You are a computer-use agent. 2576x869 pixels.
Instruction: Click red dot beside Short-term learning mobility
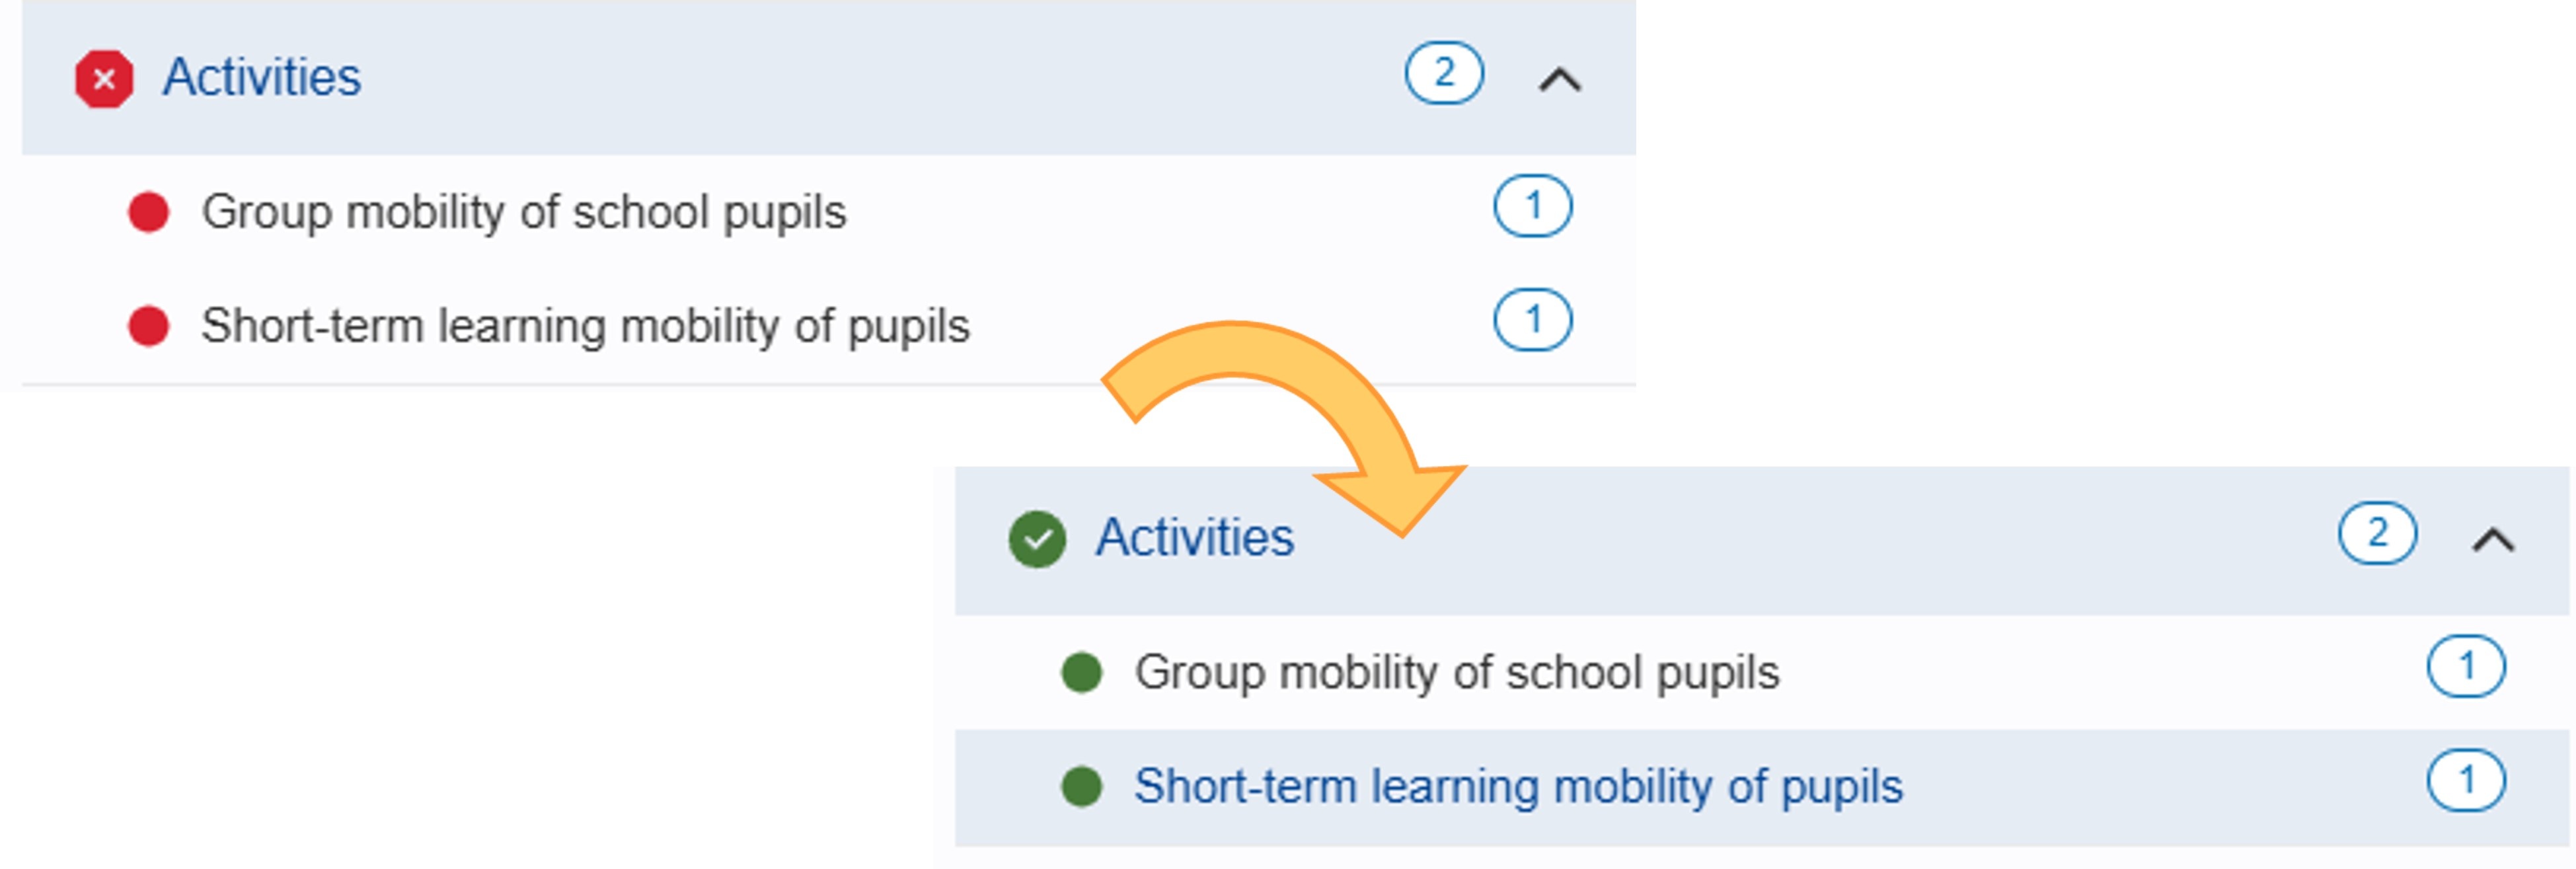tap(149, 326)
